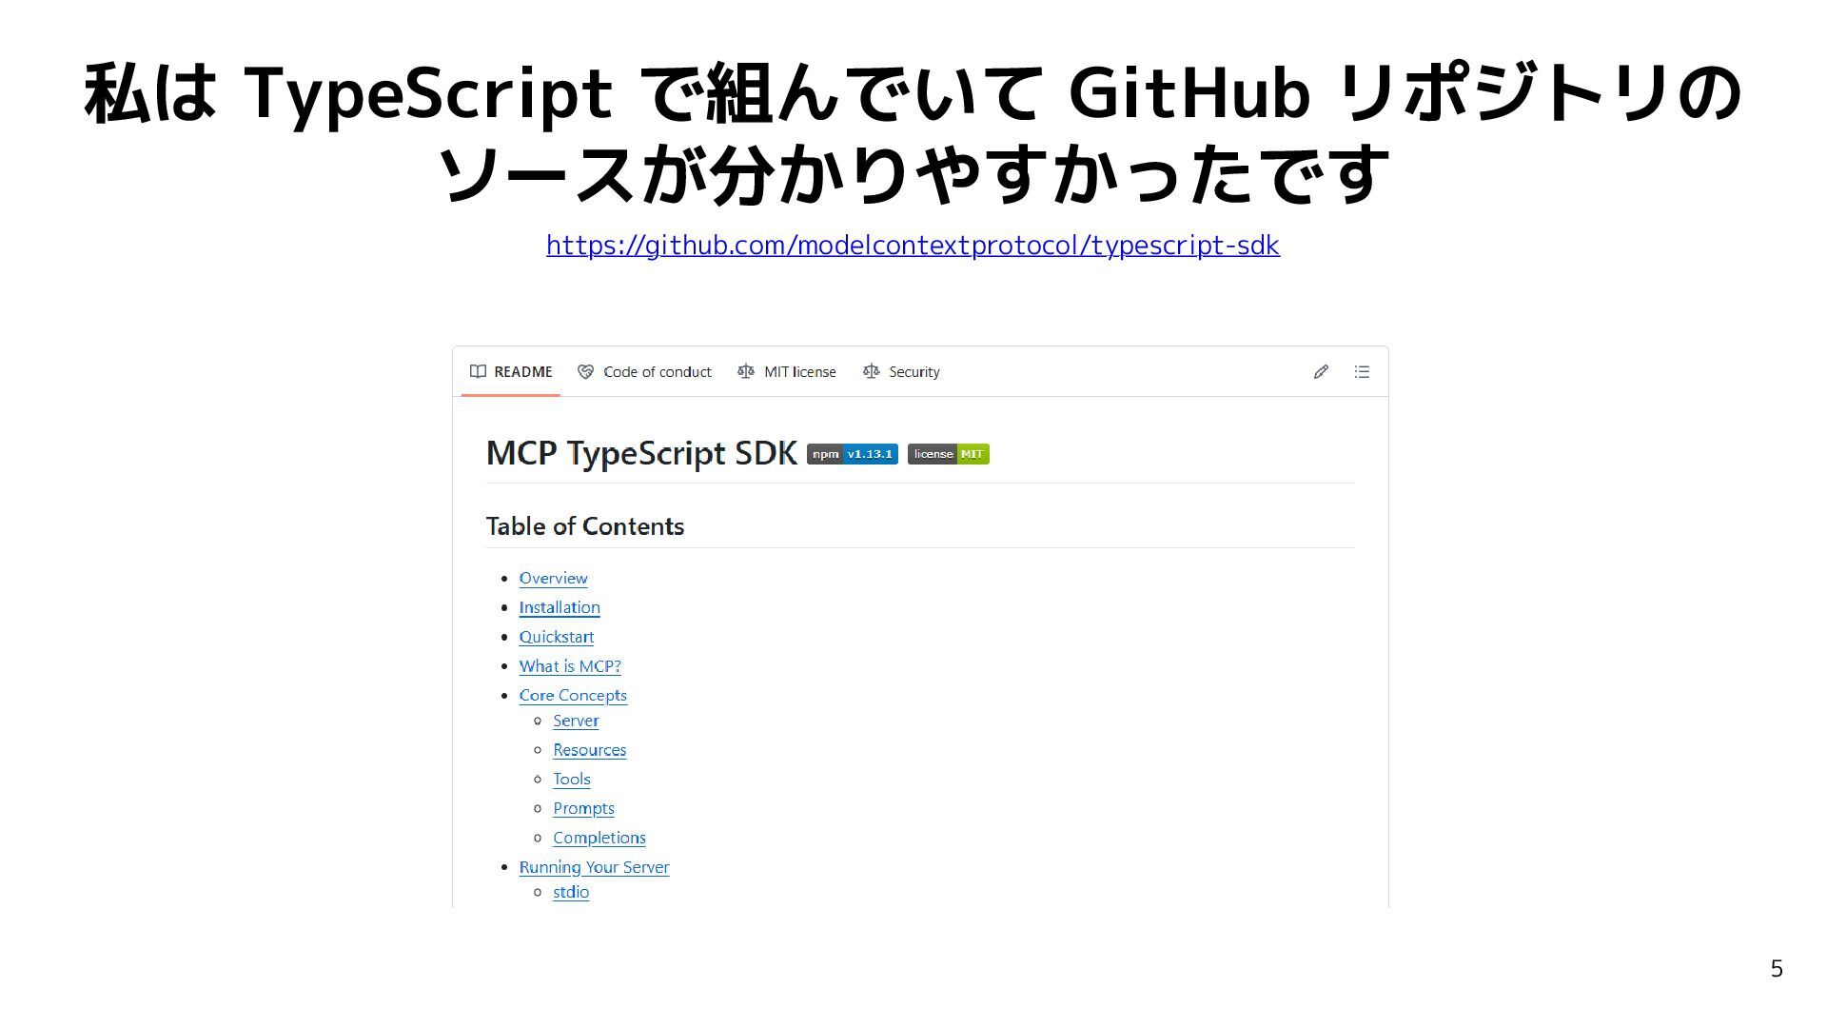Click the slide page number 5
The image size is (1827, 1028).
(x=1777, y=969)
